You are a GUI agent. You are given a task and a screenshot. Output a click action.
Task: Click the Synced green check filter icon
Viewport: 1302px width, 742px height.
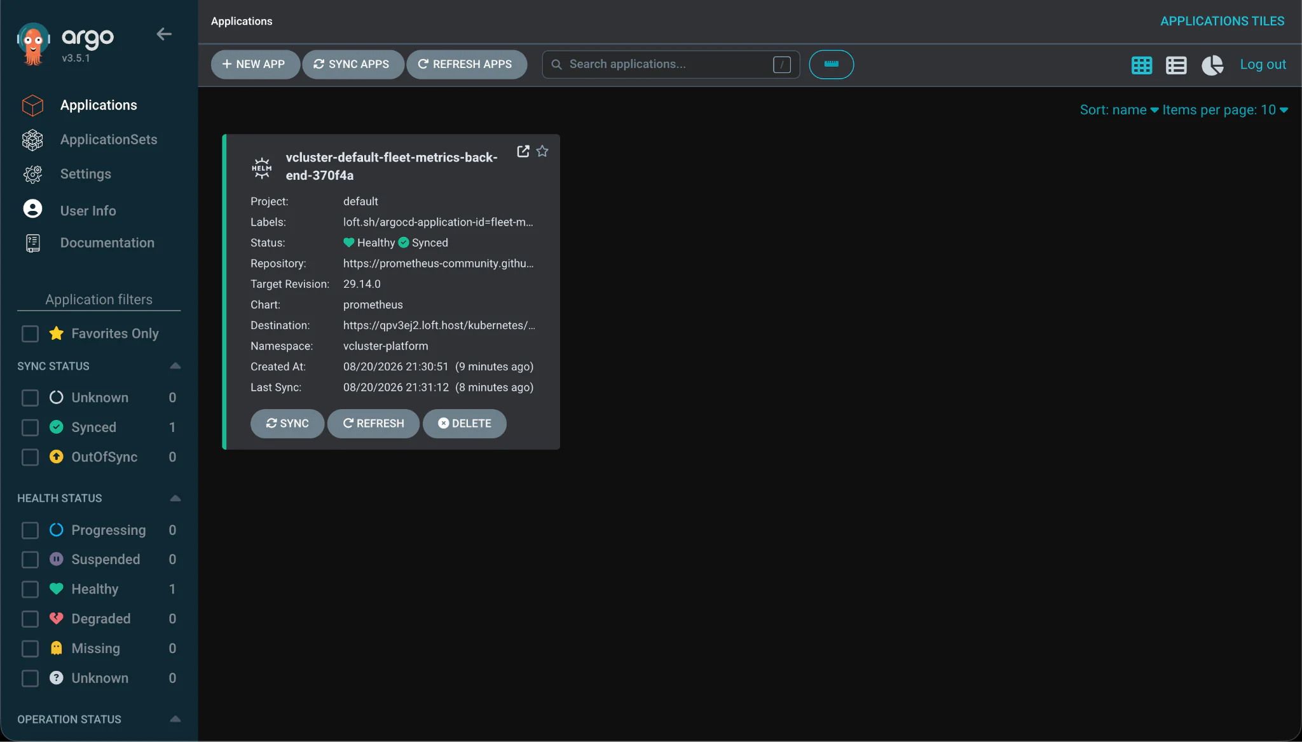point(56,428)
